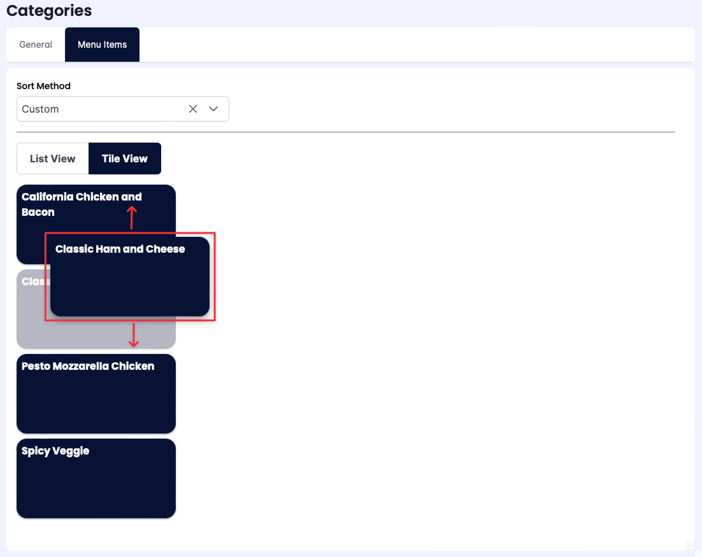Viewport: 702px width, 557px height.
Task: Choose the Spicy Veggie tile
Action: [96, 478]
